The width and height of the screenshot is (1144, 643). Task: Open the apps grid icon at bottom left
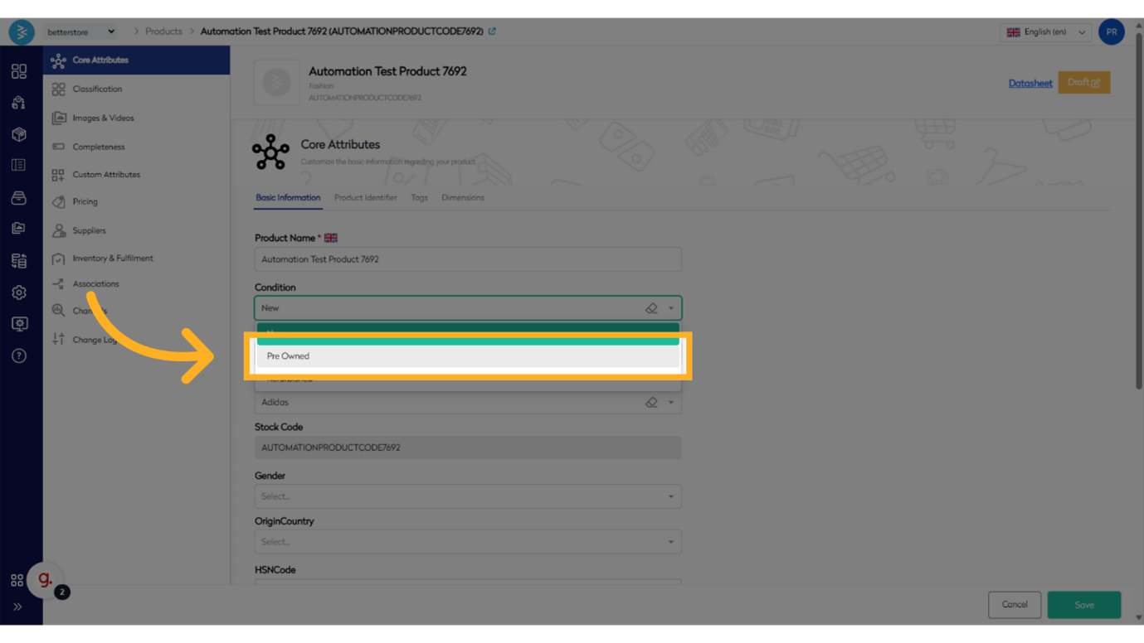click(17, 580)
